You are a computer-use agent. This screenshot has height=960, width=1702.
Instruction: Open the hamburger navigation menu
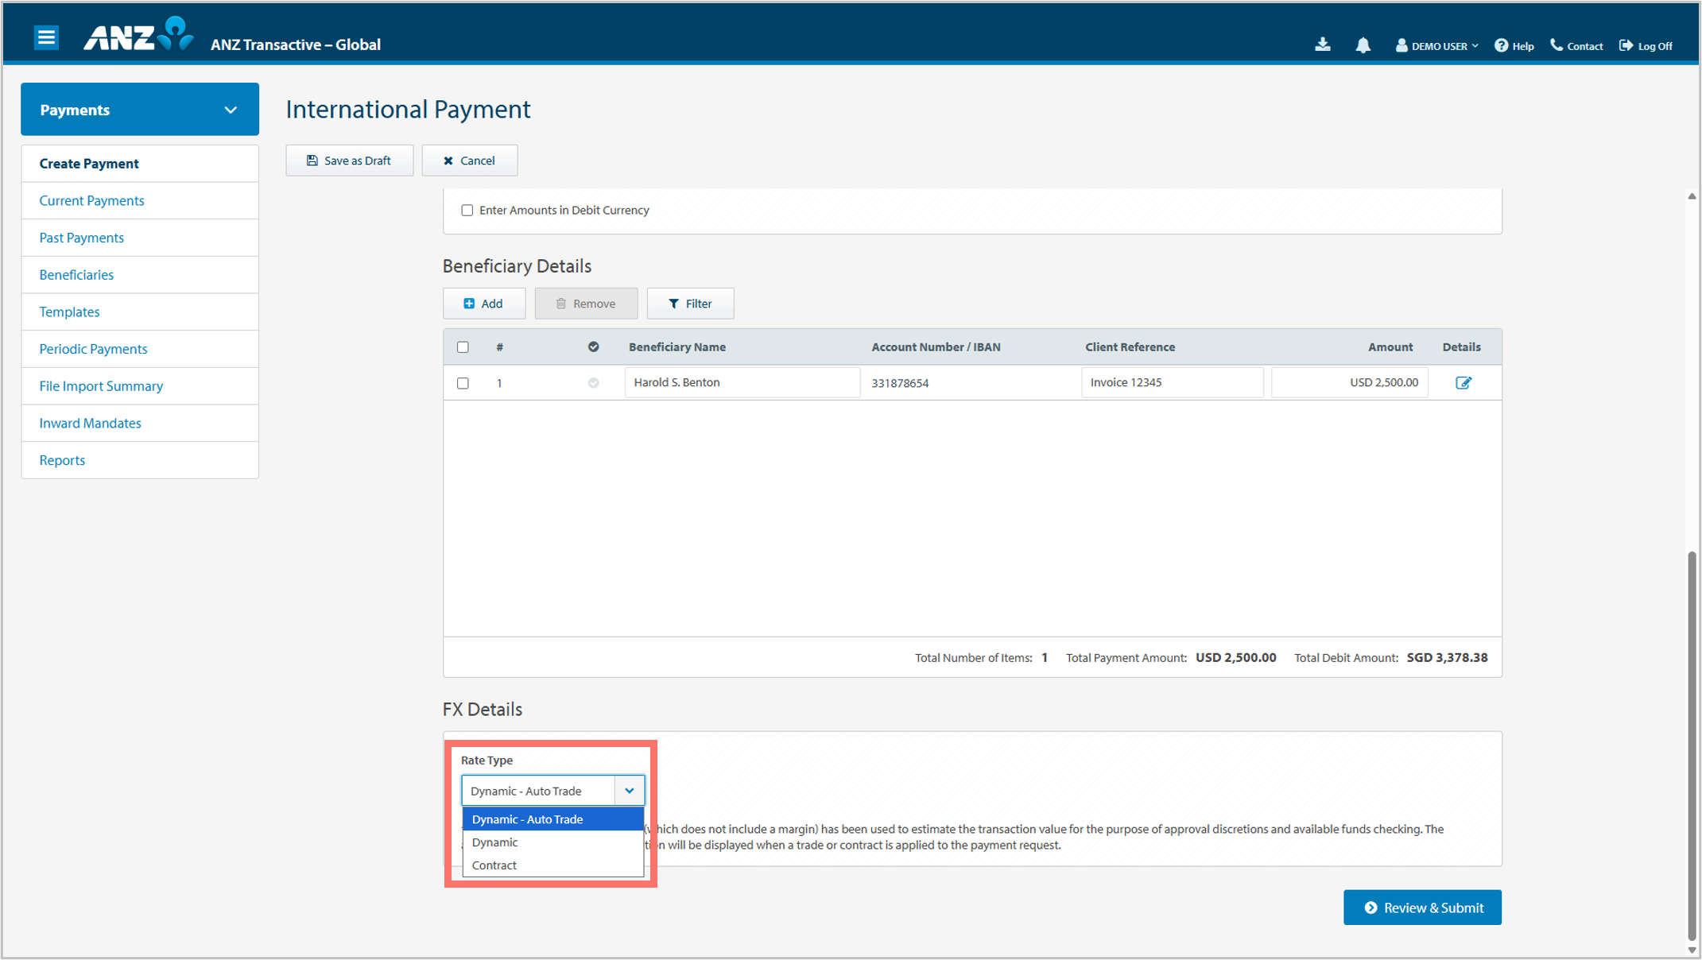pos(46,37)
